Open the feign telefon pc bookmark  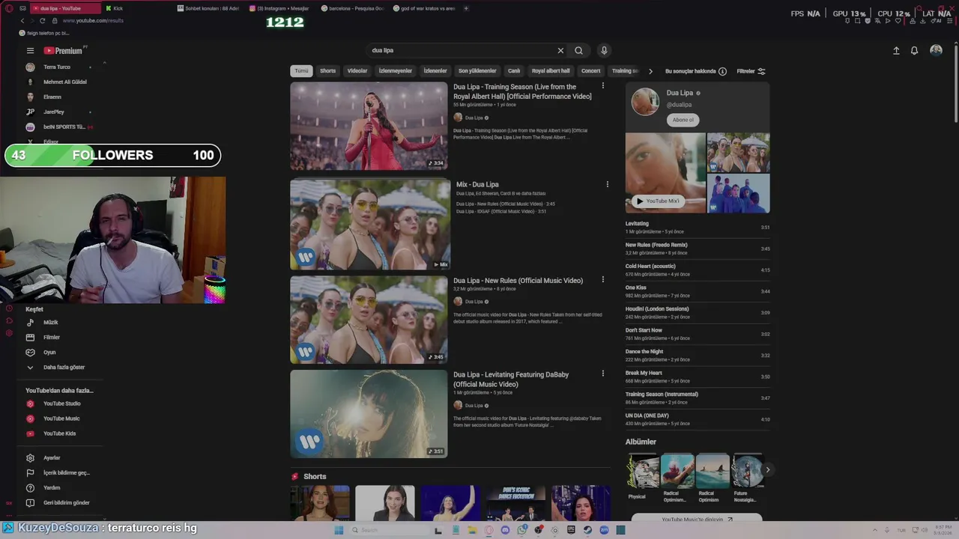pyautogui.click(x=44, y=33)
